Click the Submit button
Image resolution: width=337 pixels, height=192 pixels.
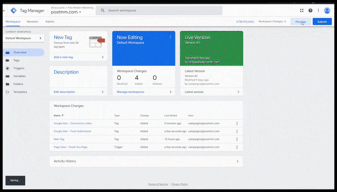pos(322,22)
